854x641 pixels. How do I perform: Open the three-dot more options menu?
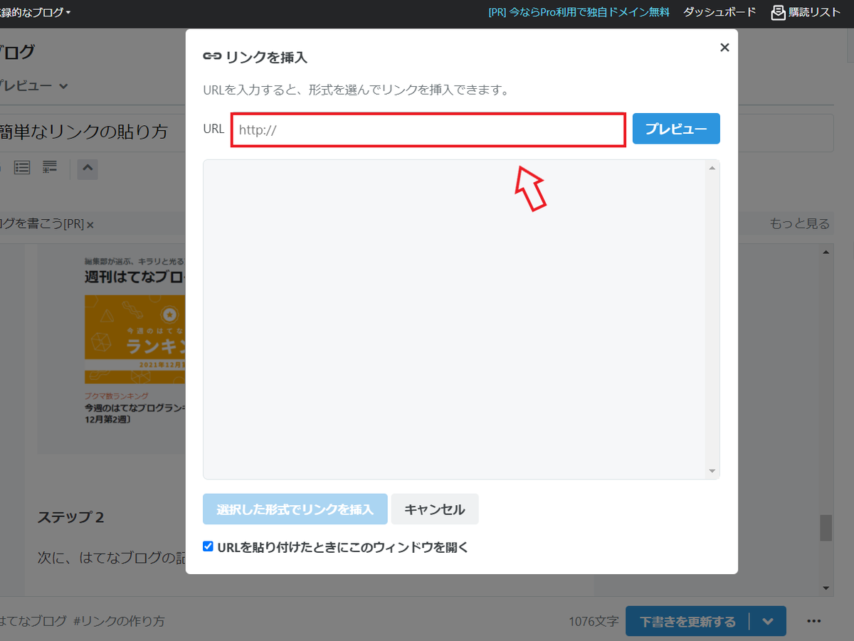point(815,621)
